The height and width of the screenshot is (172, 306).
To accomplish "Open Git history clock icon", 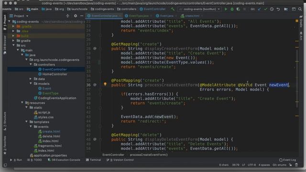I will pyautogui.click(x=272, y=9).
